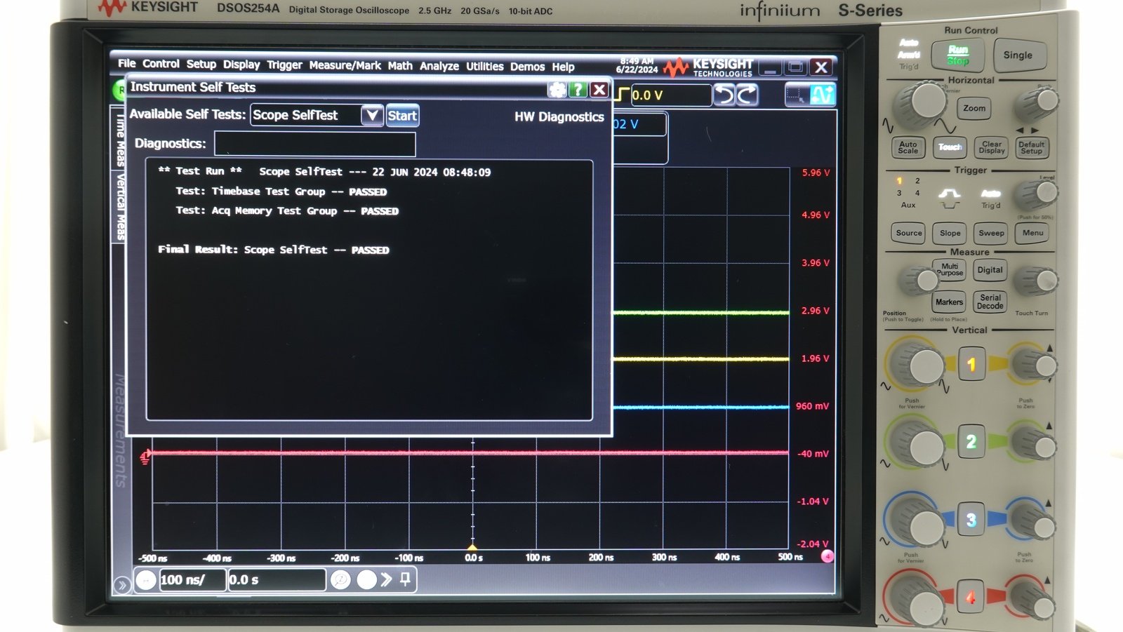The width and height of the screenshot is (1123, 632).
Task: Open the Analyze menu
Action: click(x=439, y=66)
